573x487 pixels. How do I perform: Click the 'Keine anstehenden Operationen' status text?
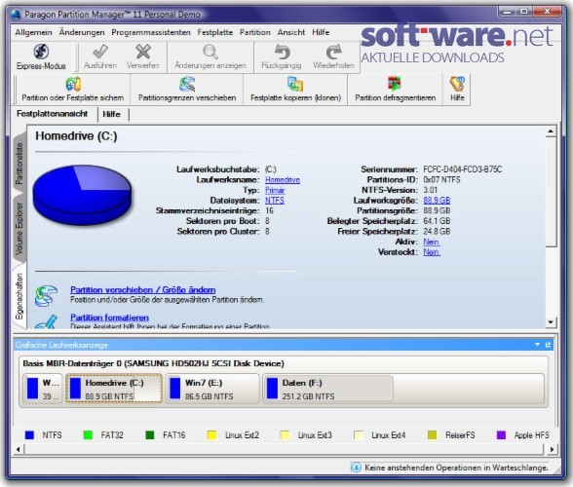coord(457,468)
